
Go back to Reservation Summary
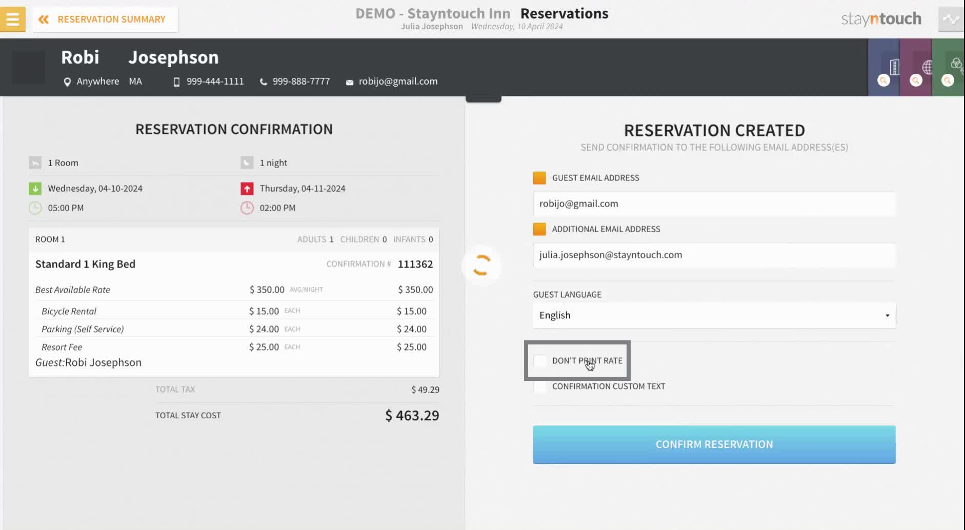click(x=105, y=19)
